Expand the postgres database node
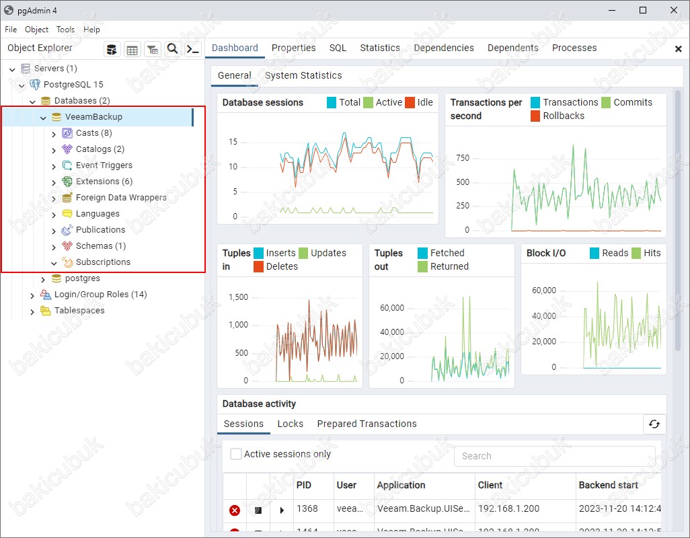Viewport: 690px width, 538px height. [x=43, y=279]
